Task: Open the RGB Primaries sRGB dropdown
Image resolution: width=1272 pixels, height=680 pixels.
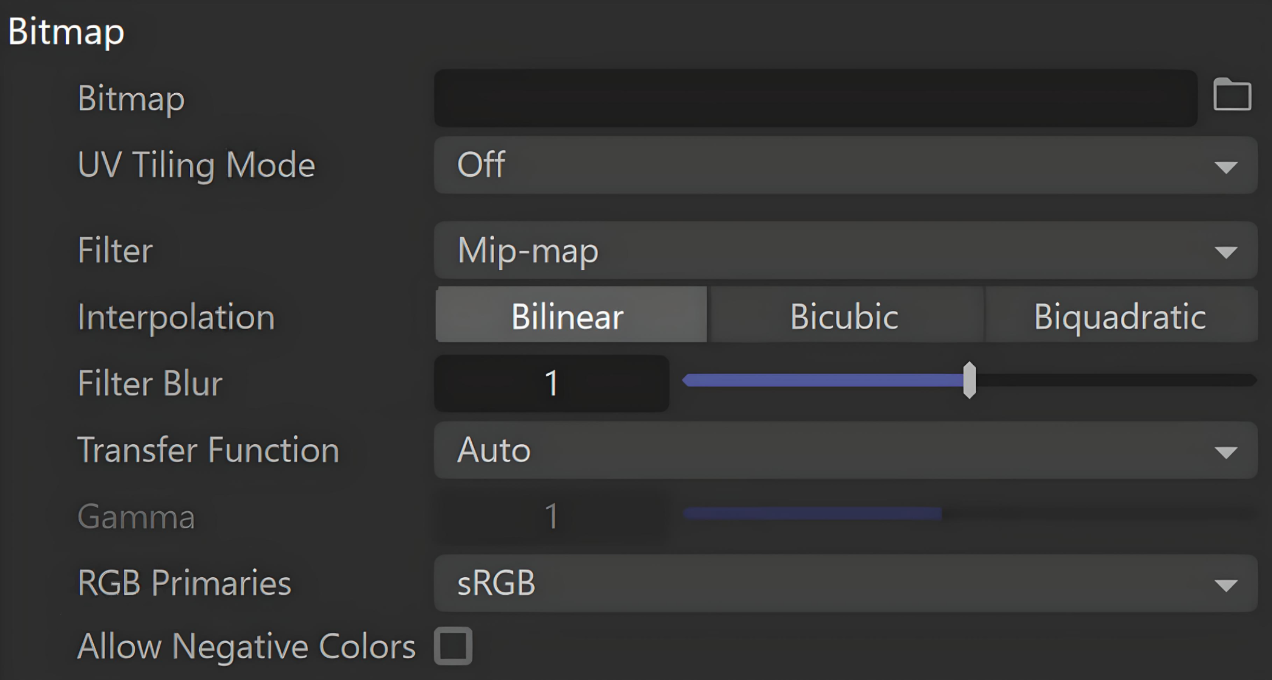Action: (846, 583)
